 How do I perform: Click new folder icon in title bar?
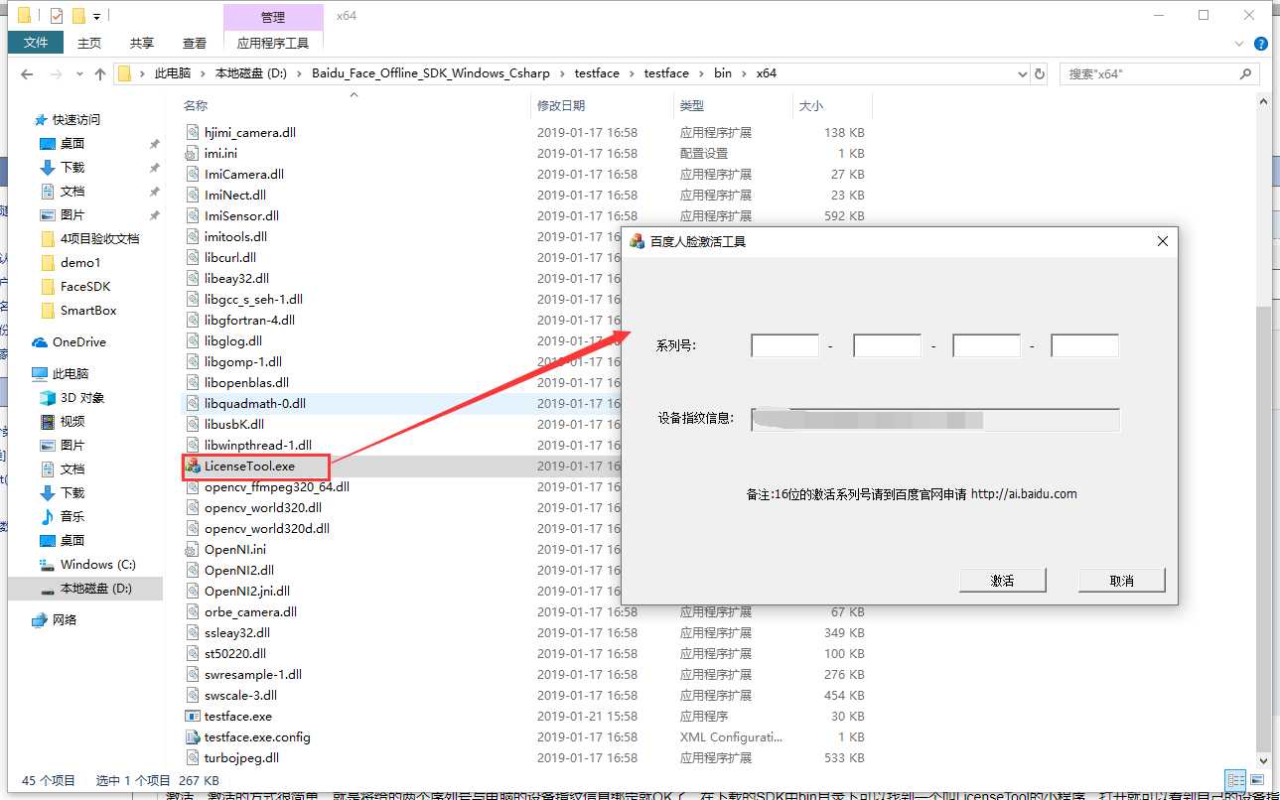click(x=78, y=16)
